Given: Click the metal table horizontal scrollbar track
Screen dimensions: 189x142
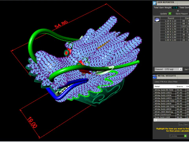Looking at the screenshot, I should pyautogui.click(x=173, y=120).
